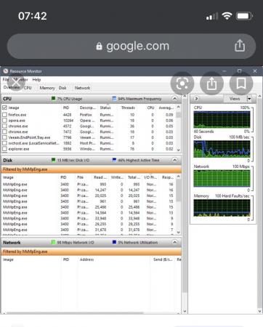Sort CPU list by Average CPU column

(166, 108)
